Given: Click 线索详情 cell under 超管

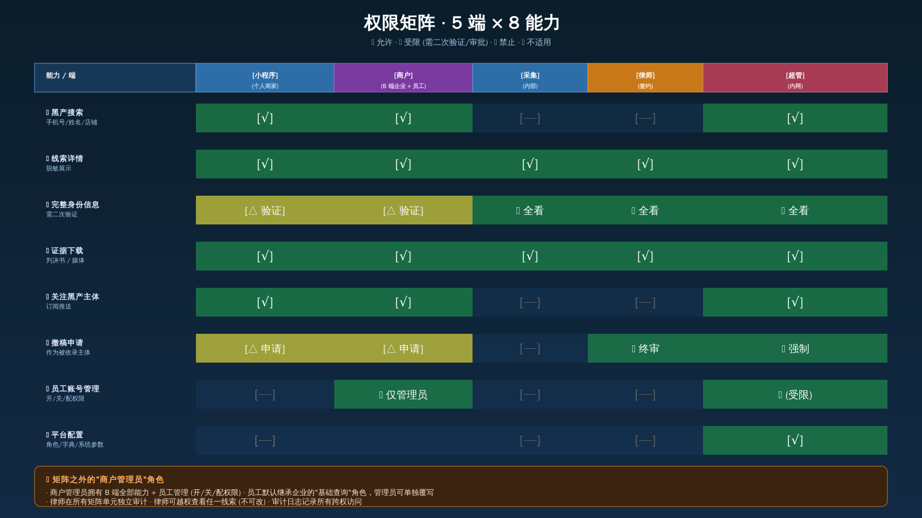Looking at the screenshot, I should point(795,164).
